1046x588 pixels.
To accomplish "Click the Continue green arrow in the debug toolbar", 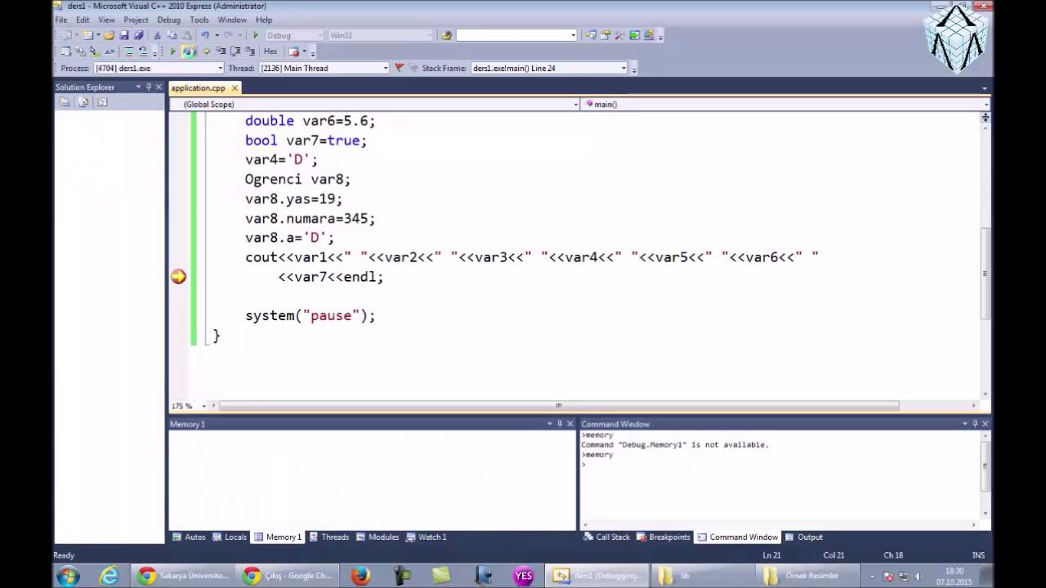I will point(172,51).
